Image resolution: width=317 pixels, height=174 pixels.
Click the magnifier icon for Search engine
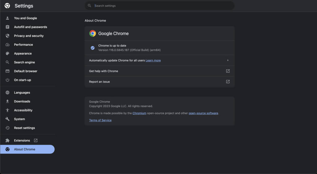7,62
